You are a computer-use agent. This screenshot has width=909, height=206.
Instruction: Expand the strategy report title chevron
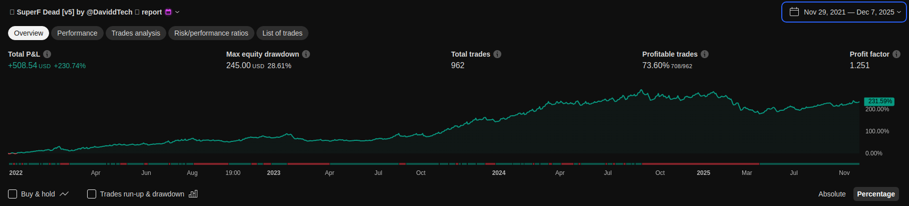tap(177, 12)
